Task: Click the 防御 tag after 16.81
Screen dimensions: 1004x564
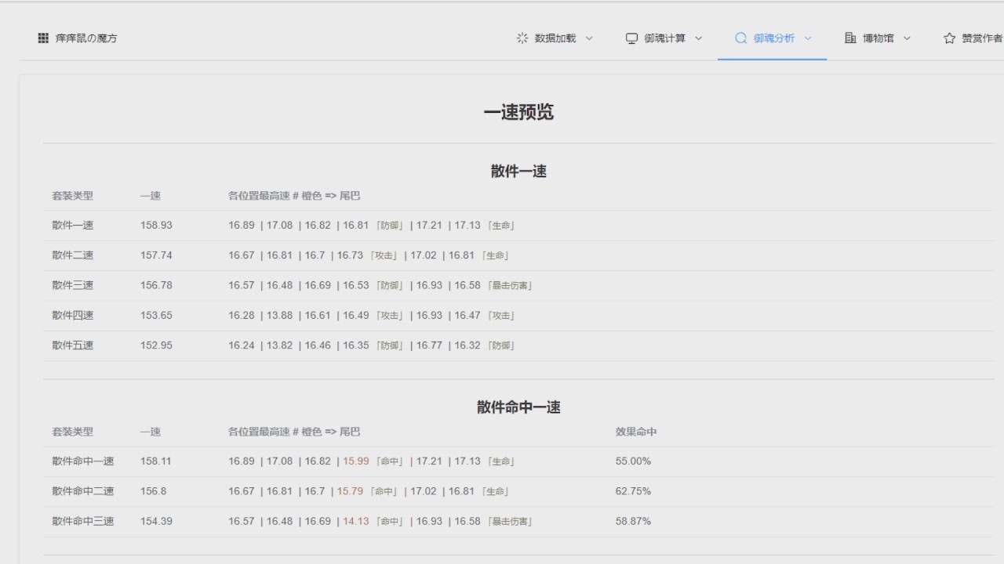Action: (x=390, y=226)
